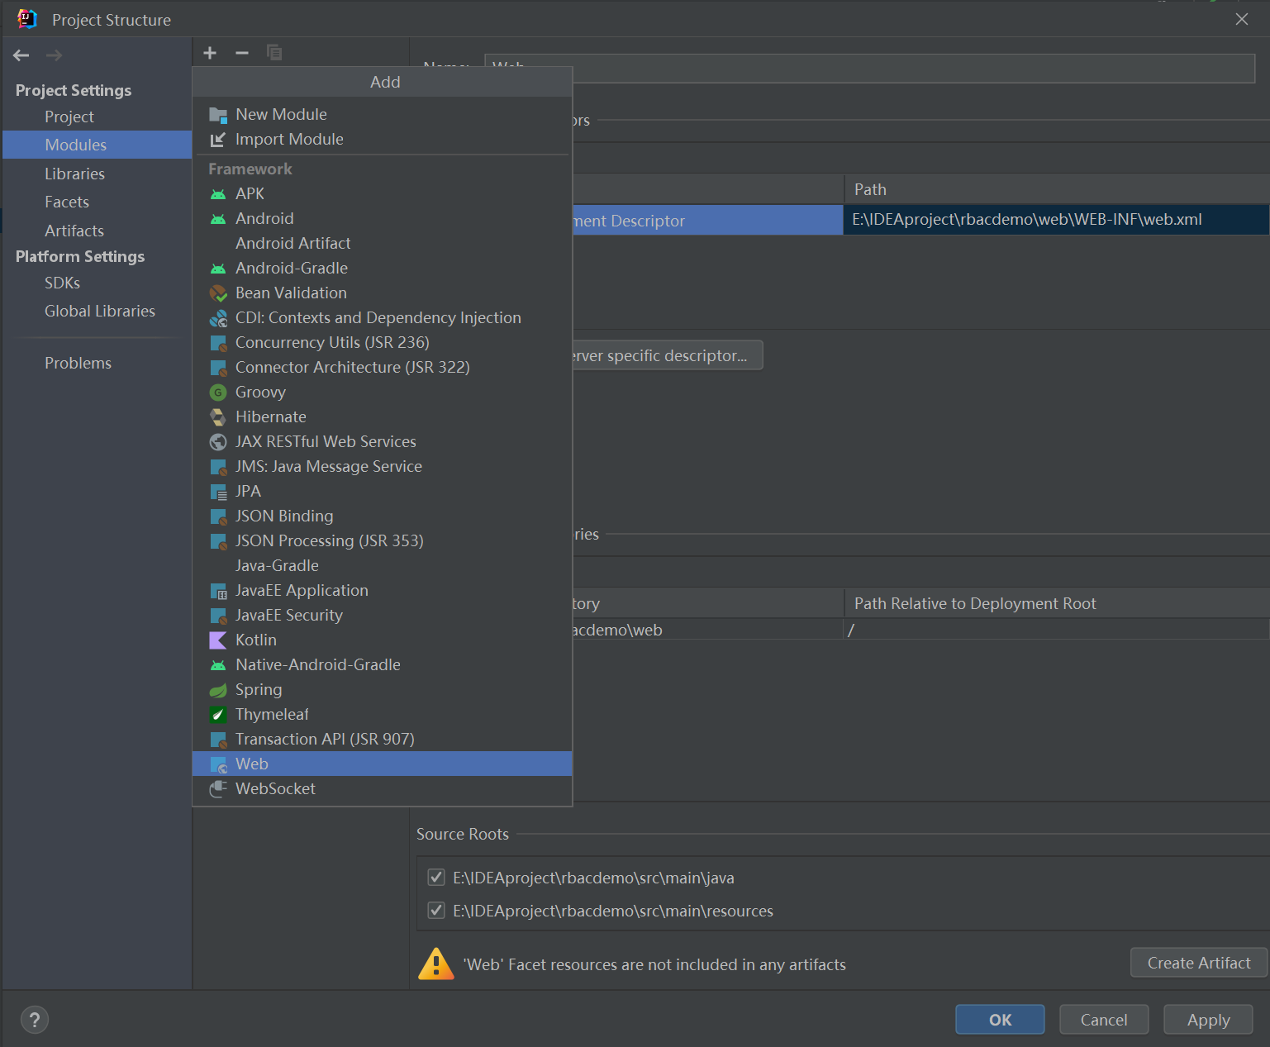Select Concurrency Utils (JSR 236)
1270x1047 pixels.
point(383,343)
